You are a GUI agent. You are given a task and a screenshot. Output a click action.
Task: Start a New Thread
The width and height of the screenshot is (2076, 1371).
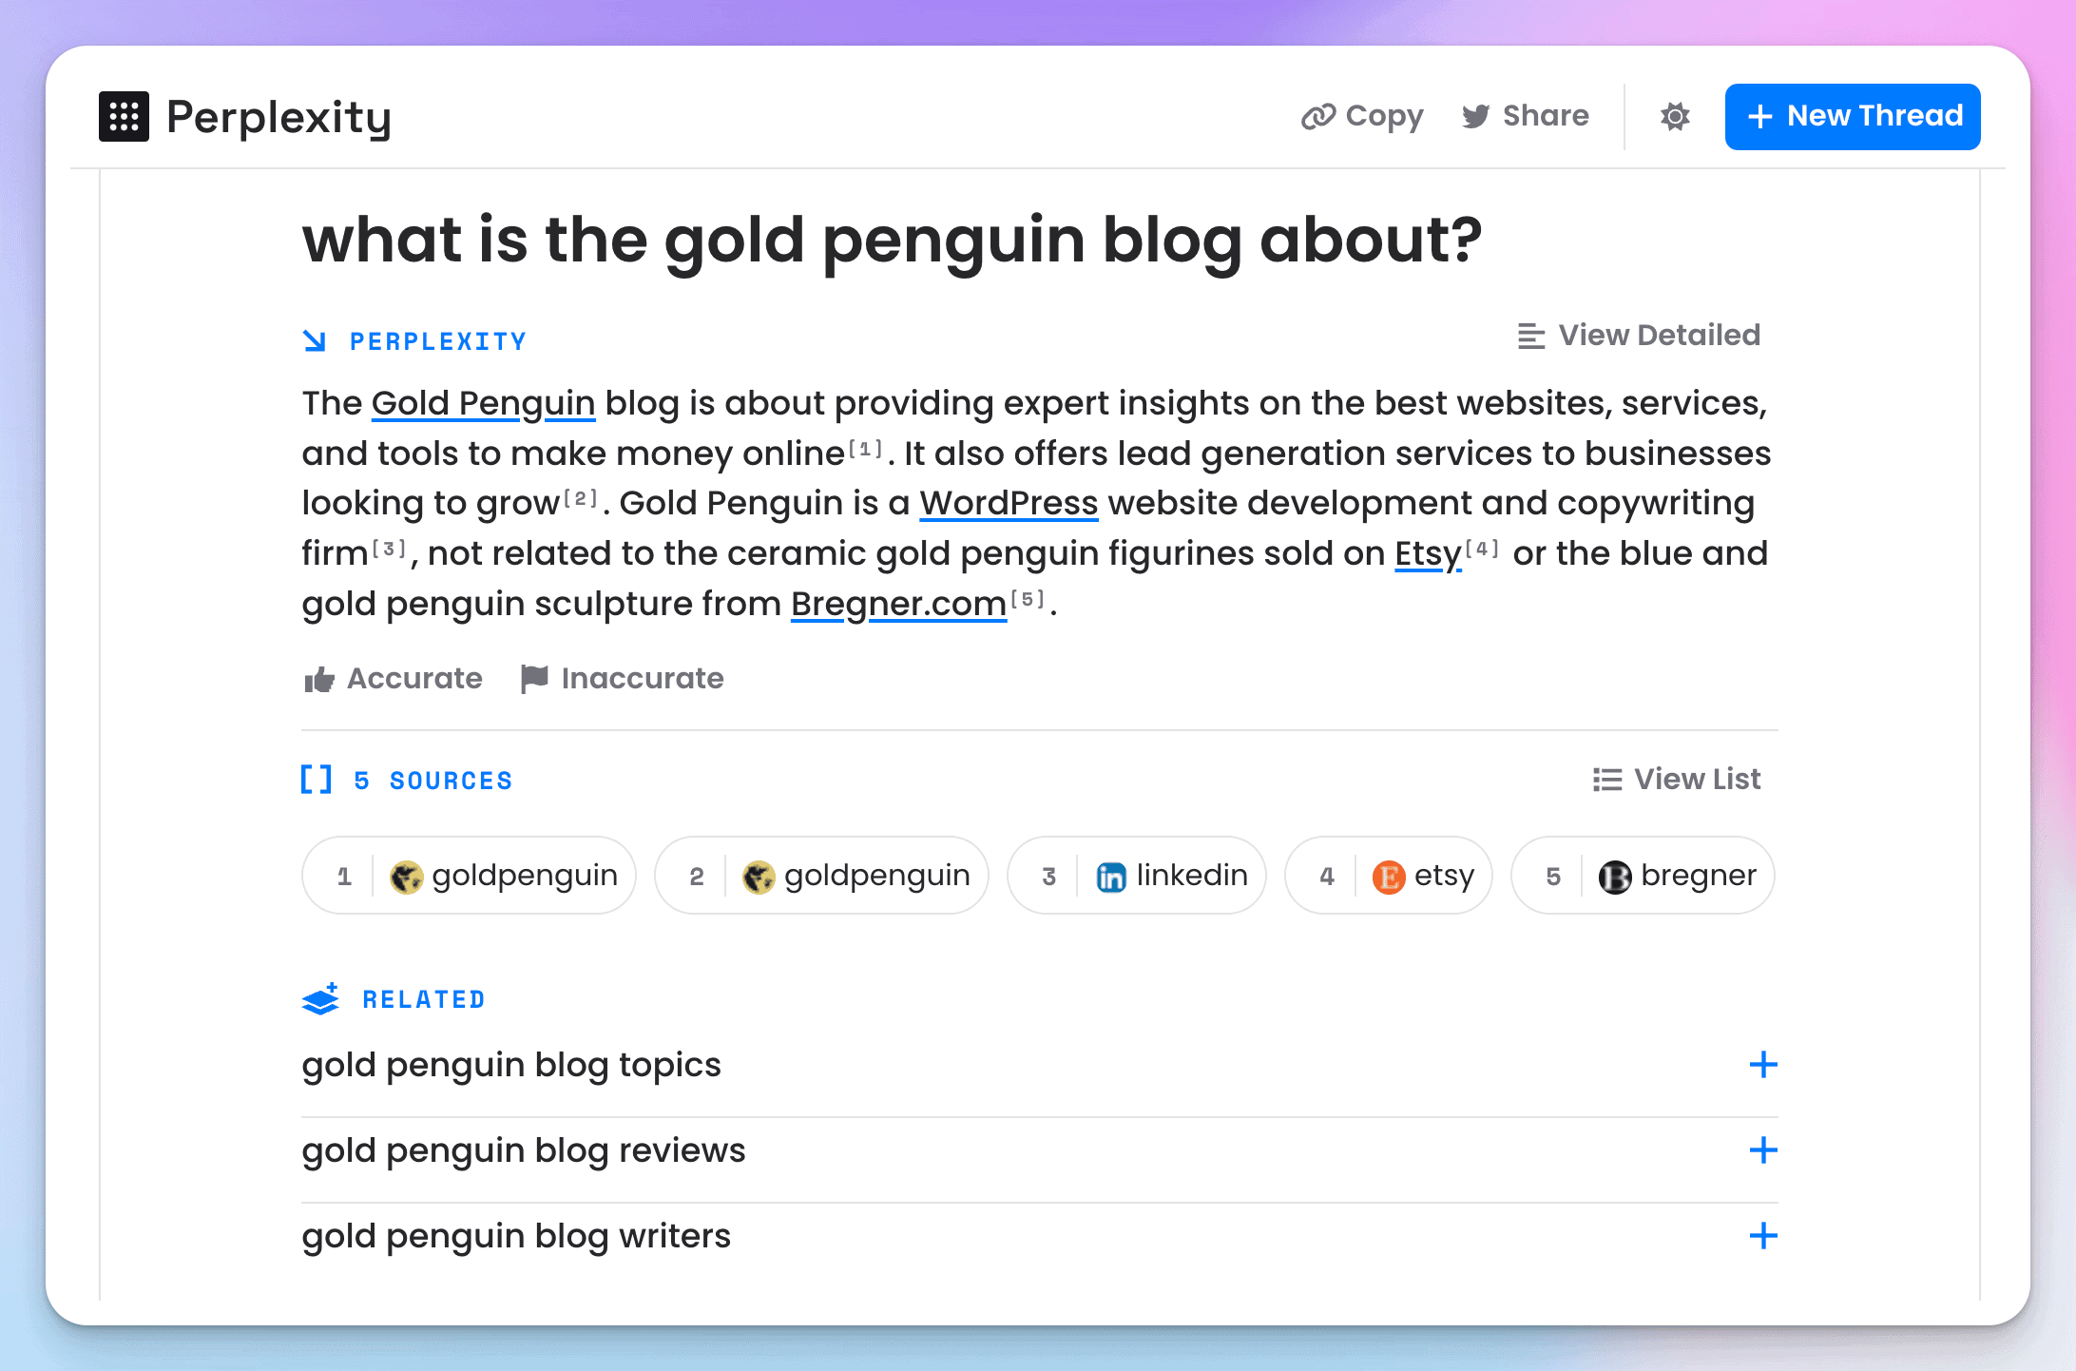[x=1853, y=116]
